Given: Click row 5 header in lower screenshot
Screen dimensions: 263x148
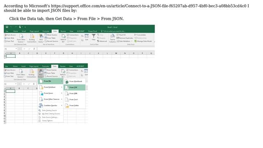Looking at the screenshot, I should coord(5,102).
